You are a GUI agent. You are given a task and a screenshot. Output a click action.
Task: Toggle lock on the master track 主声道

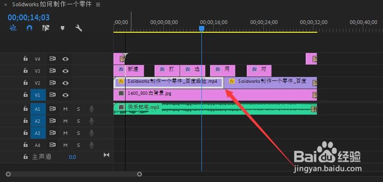point(26,156)
